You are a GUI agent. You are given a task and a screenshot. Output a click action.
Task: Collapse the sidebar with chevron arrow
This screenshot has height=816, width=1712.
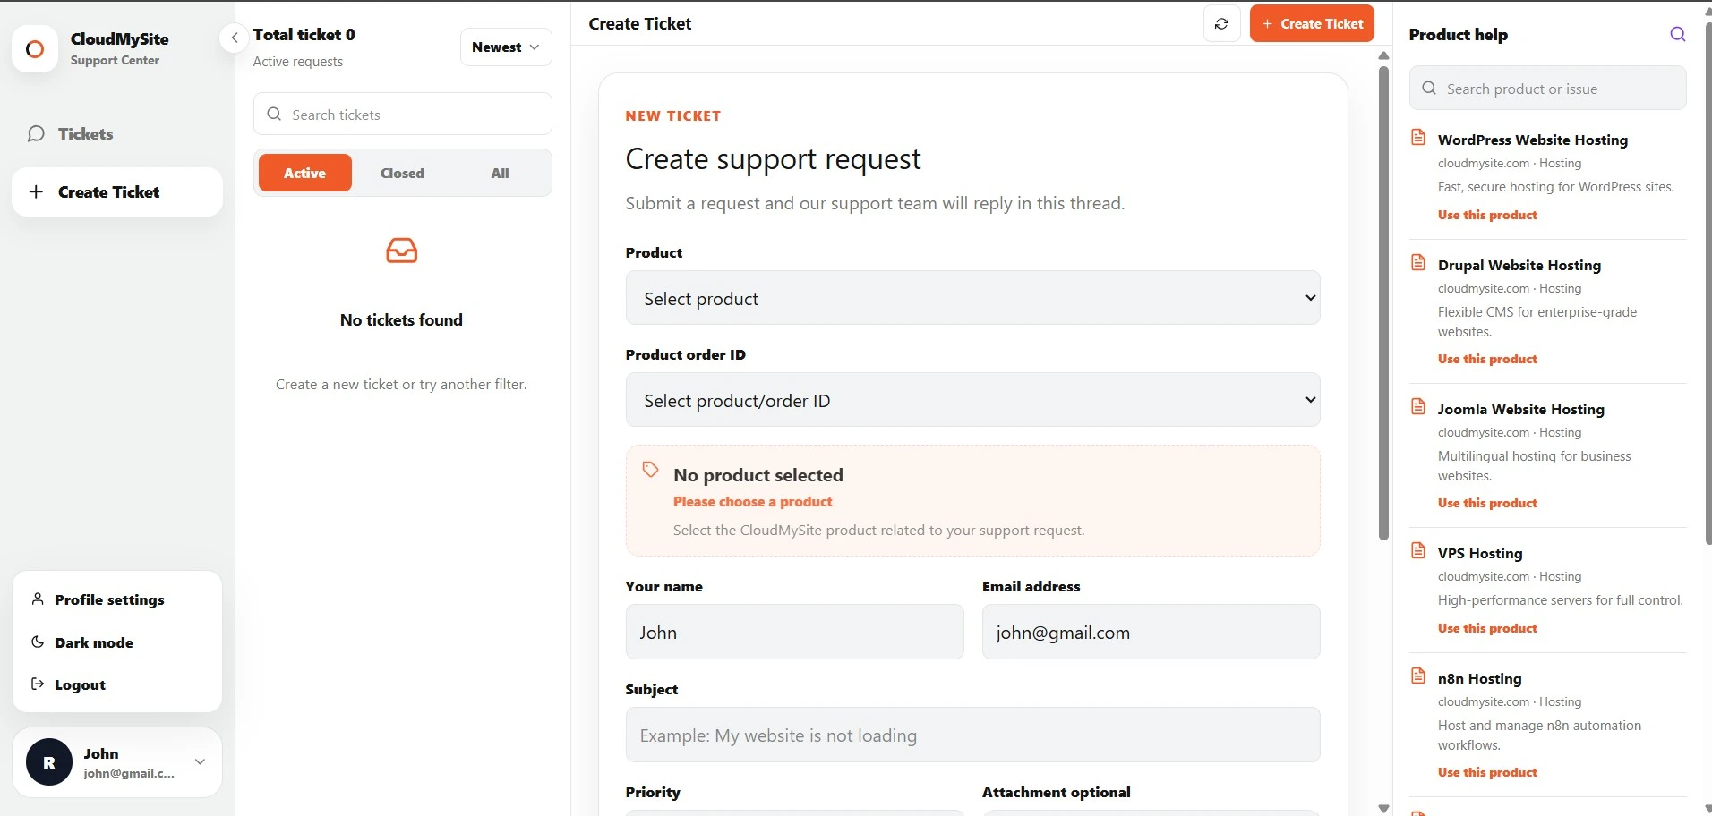234,38
